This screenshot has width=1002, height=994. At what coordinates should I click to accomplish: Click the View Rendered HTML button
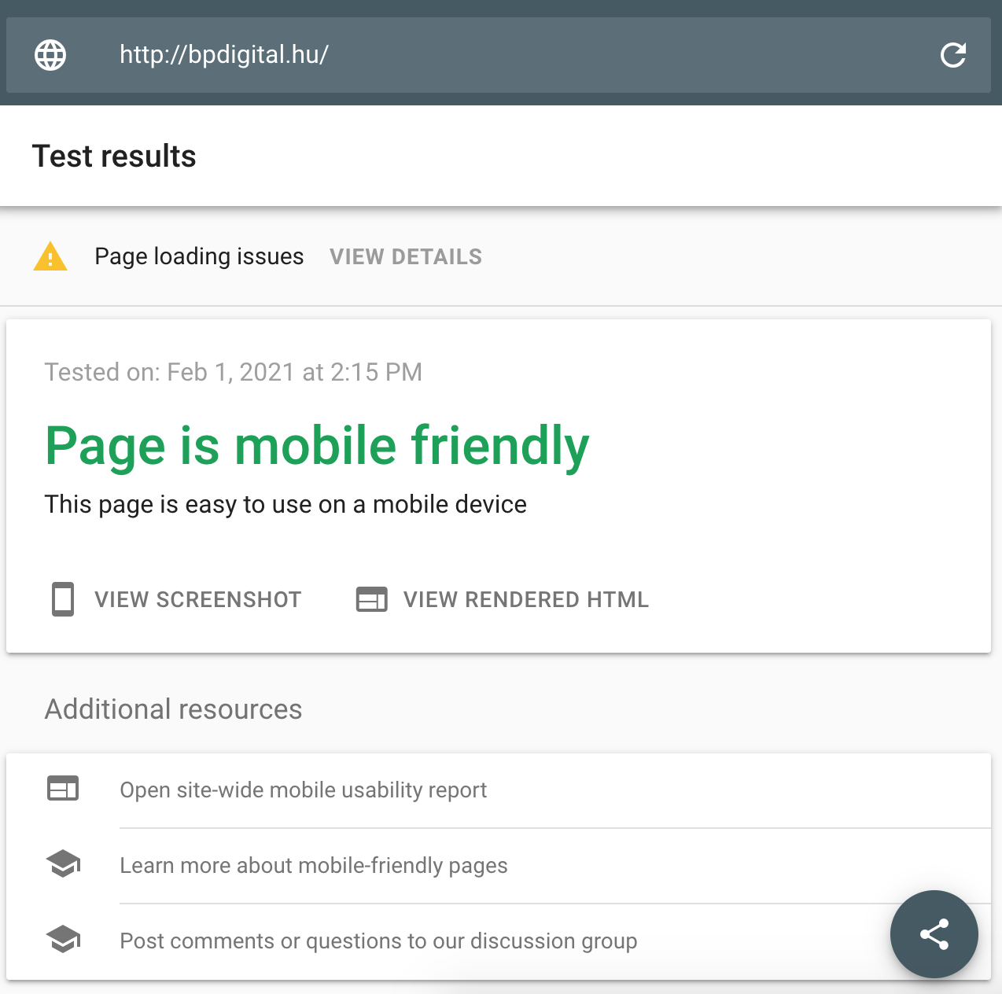point(503,599)
